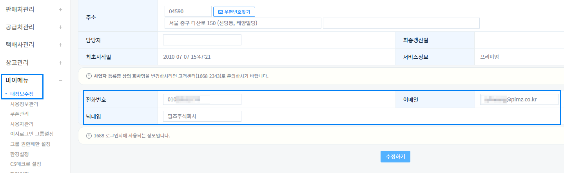Screen dimensions: 564x173
Task: Expand the 공급처관리 section plus icon
Action: click(x=60, y=27)
